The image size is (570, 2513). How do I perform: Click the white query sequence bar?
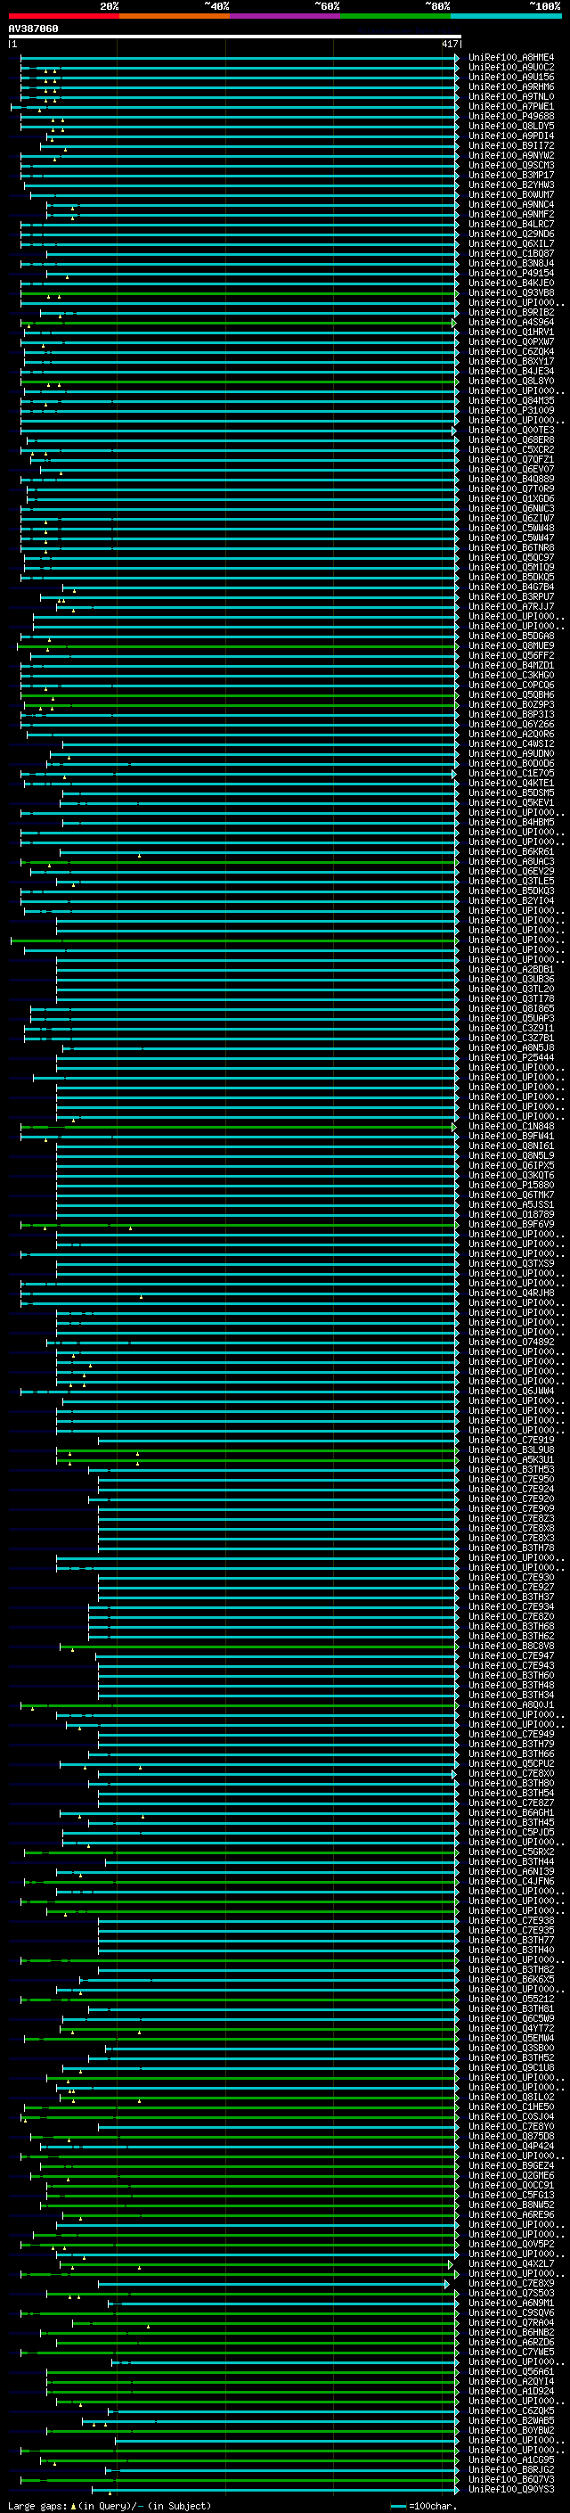coord(235,36)
